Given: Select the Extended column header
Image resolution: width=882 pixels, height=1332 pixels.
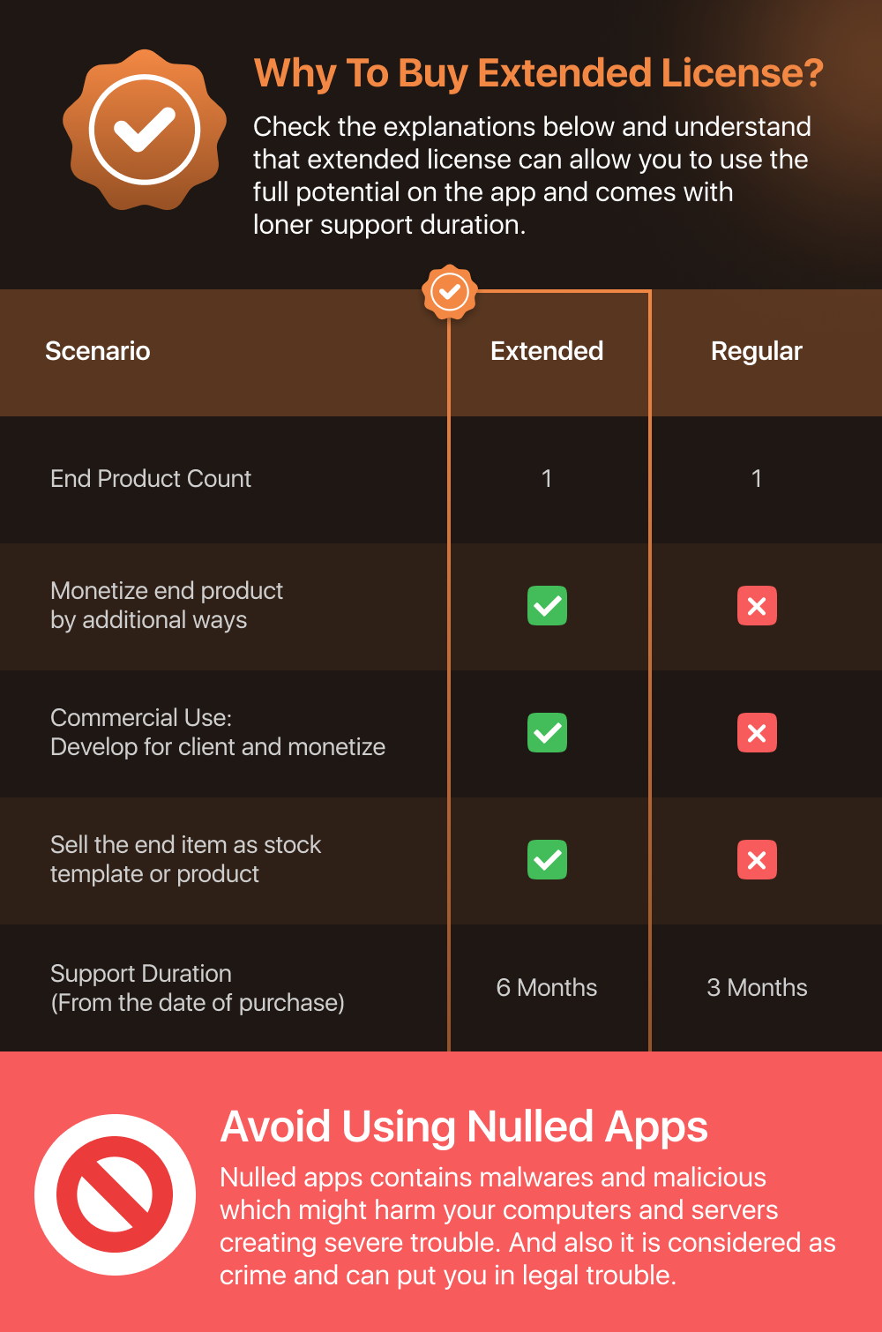Looking at the screenshot, I should 547,351.
